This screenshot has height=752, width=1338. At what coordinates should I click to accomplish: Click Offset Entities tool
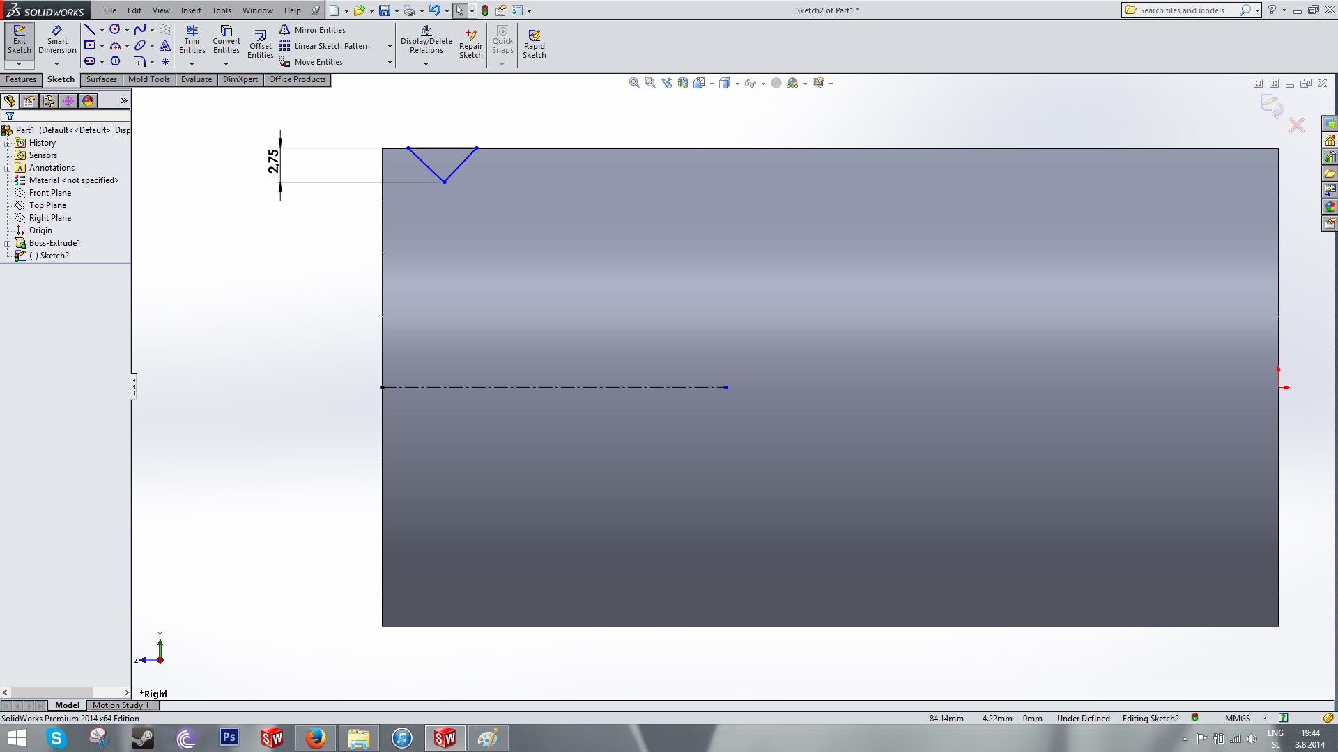tap(261, 44)
